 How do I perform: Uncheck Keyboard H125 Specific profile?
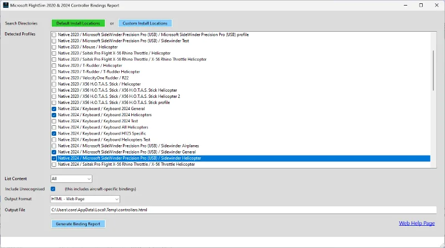(54, 133)
